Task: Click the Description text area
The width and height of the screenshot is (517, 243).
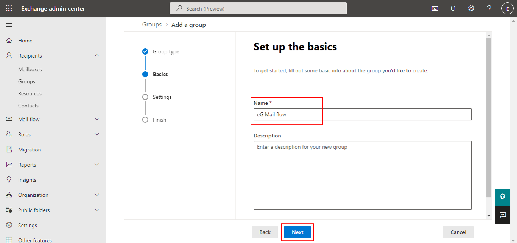Action: tap(363, 175)
